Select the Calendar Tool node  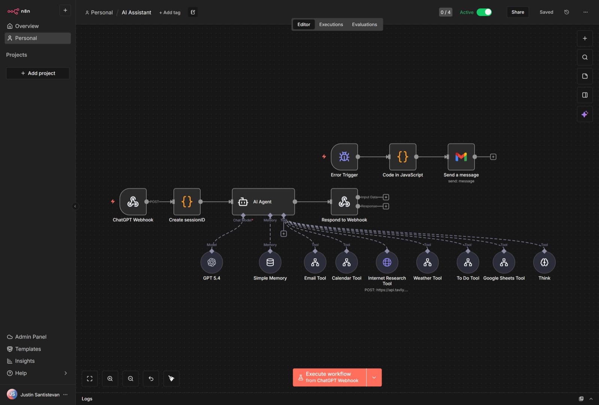pyautogui.click(x=346, y=262)
